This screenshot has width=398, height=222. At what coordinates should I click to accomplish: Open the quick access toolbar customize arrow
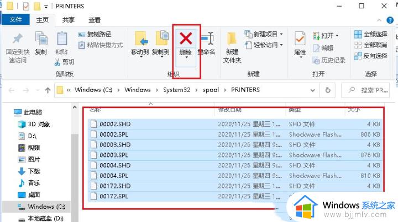pos(46,7)
